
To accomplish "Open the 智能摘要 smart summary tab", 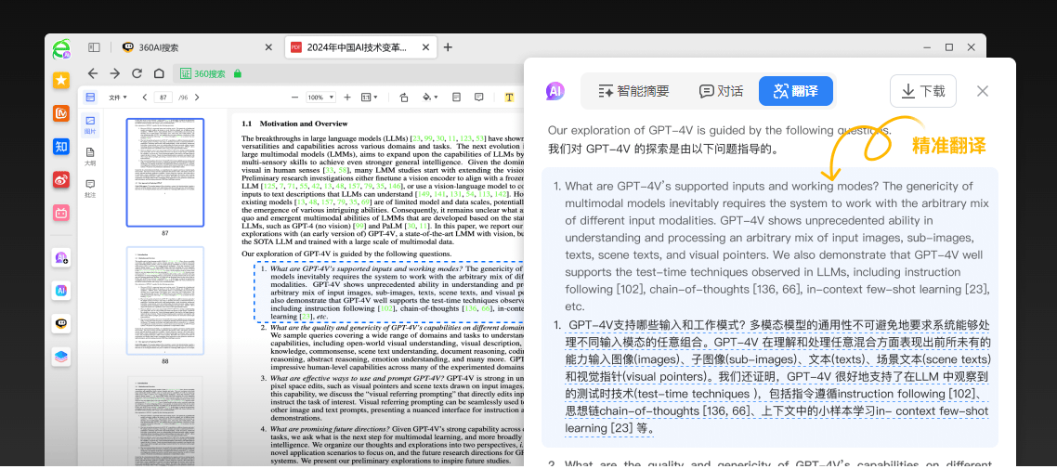I will tap(633, 91).
